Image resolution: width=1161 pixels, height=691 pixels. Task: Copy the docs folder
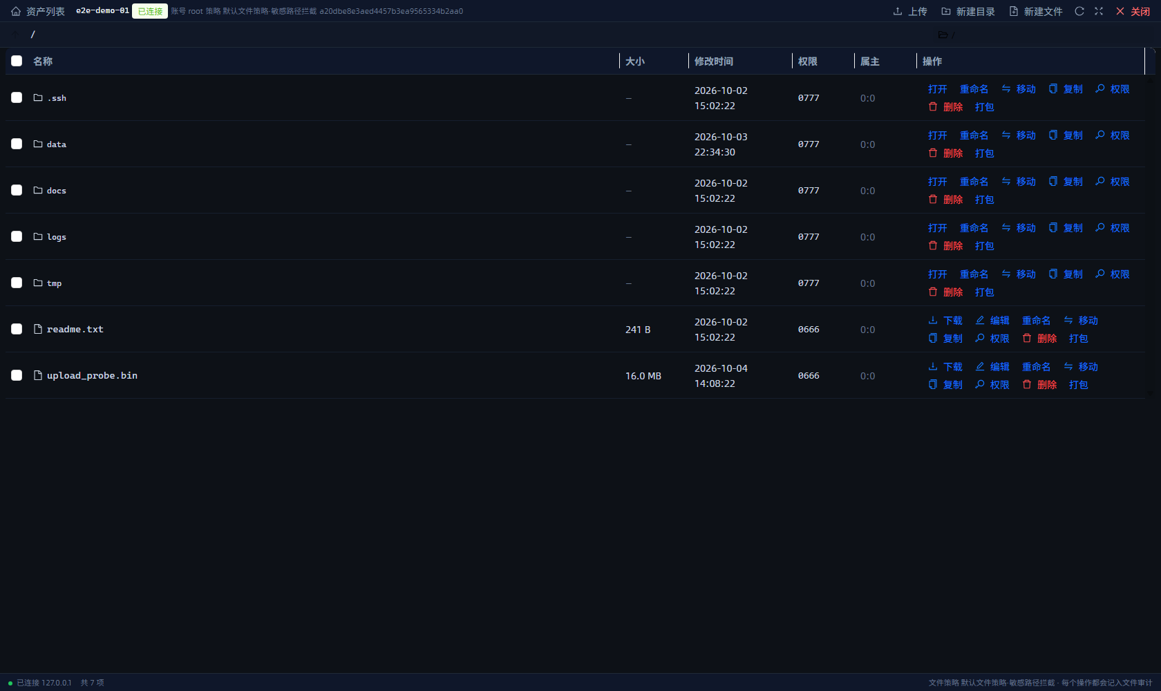tap(1066, 182)
